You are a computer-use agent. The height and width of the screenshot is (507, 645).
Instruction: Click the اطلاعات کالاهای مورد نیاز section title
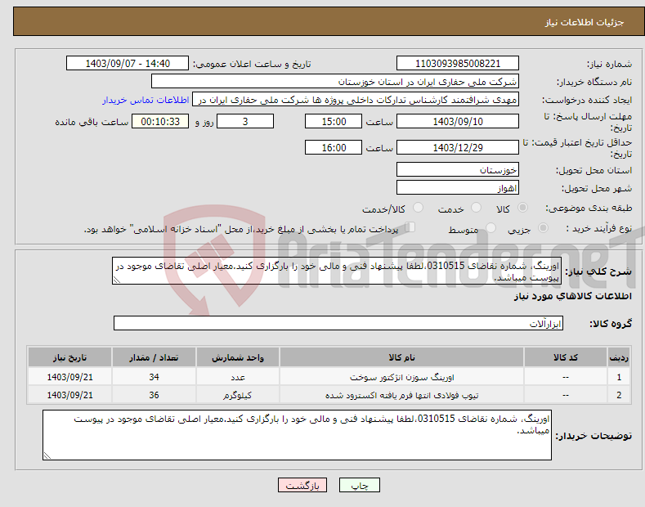(x=572, y=296)
